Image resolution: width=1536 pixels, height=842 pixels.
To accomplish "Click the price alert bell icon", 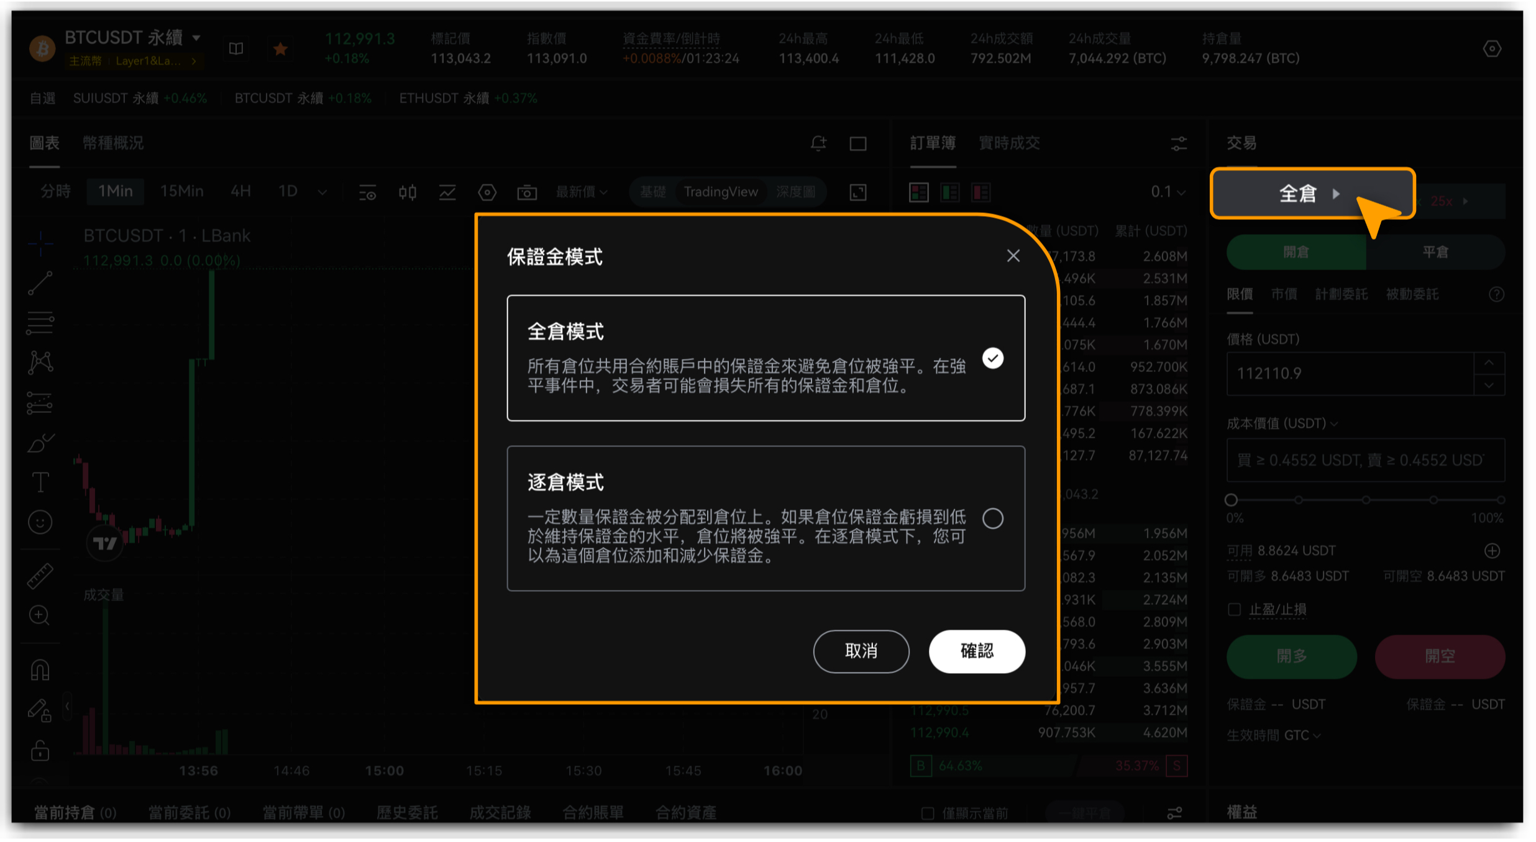I will click(818, 143).
